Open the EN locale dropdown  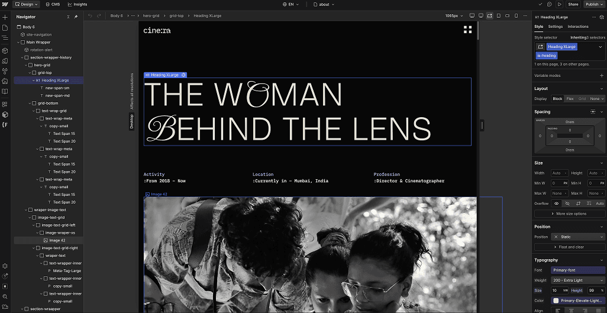click(290, 4)
